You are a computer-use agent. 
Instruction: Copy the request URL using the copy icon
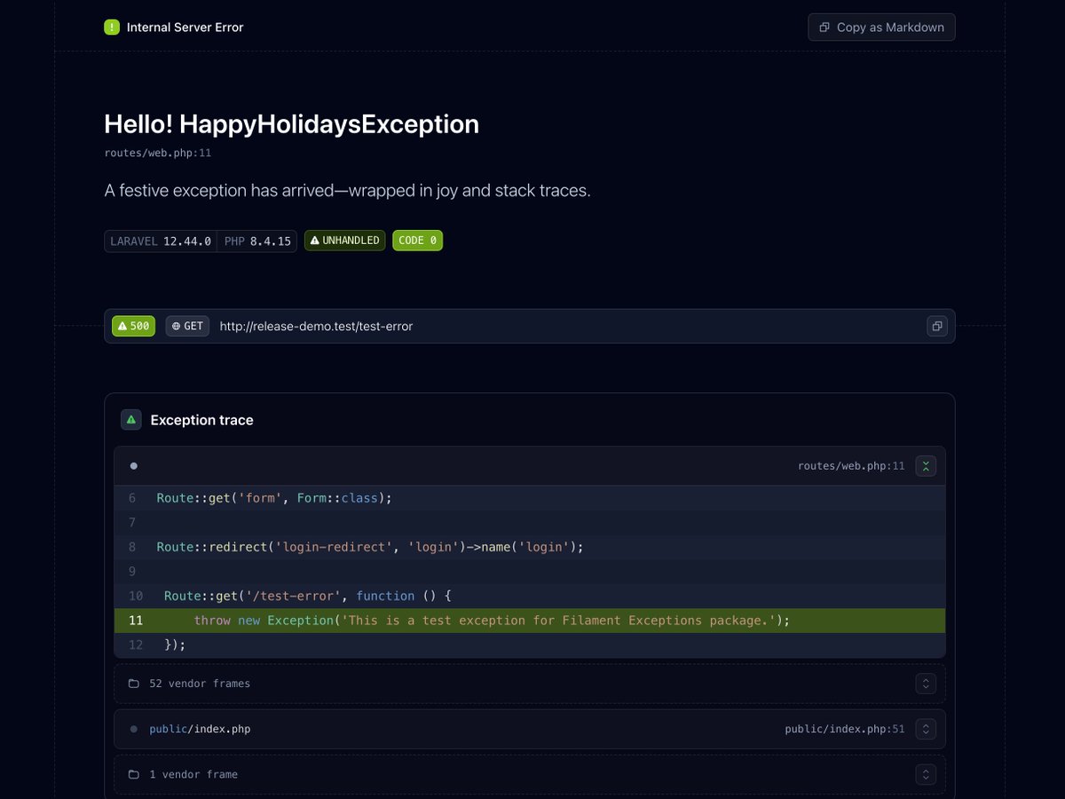click(x=936, y=327)
